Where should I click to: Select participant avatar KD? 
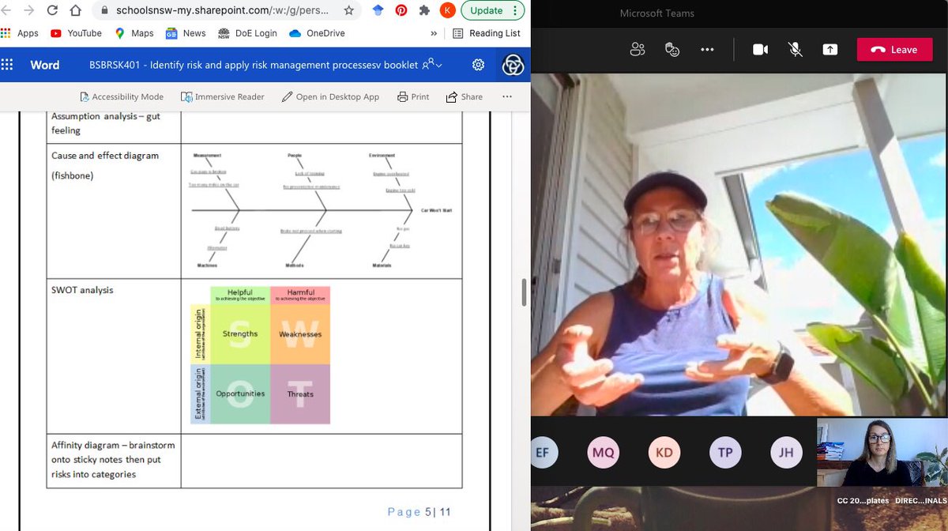(x=664, y=453)
